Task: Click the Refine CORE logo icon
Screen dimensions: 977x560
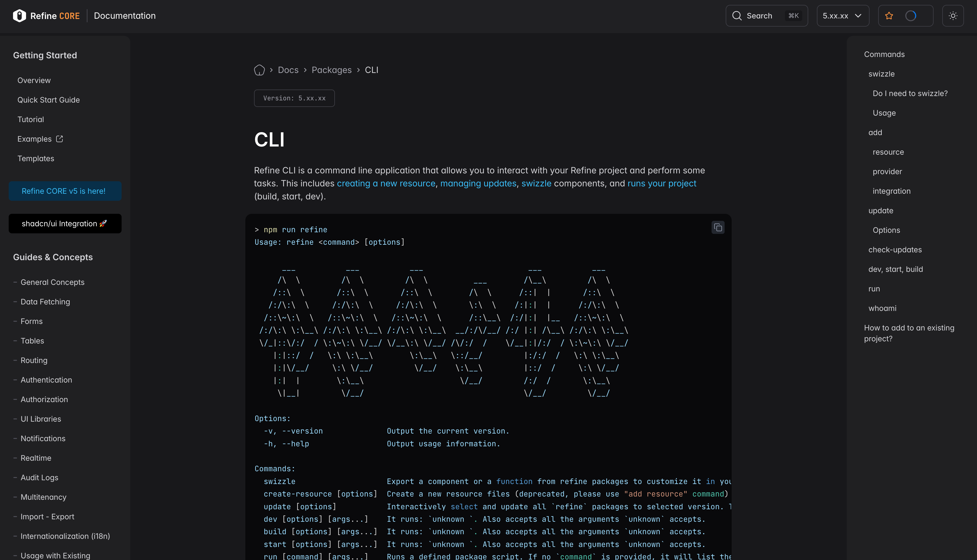Action: pyautogui.click(x=19, y=16)
